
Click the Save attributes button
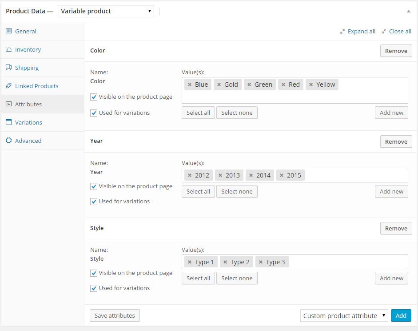(x=115, y=315)
